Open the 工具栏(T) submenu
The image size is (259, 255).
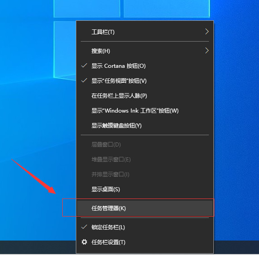click(x=145, y=32)
